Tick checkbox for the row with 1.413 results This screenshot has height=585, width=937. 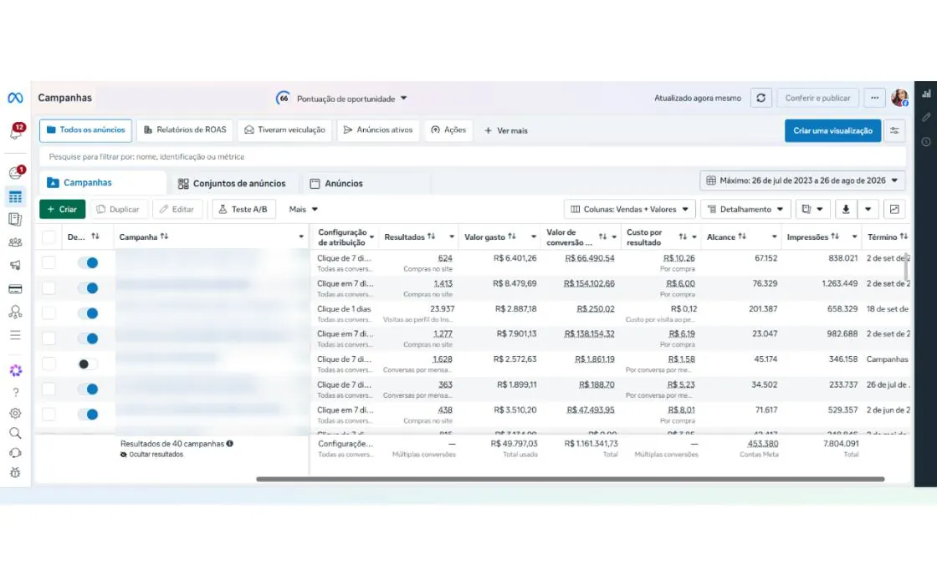(x=49, y=287)
